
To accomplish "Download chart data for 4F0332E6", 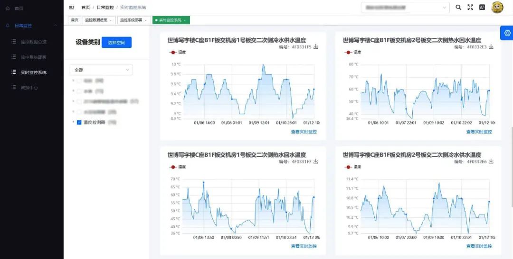I will click(491, 161).
